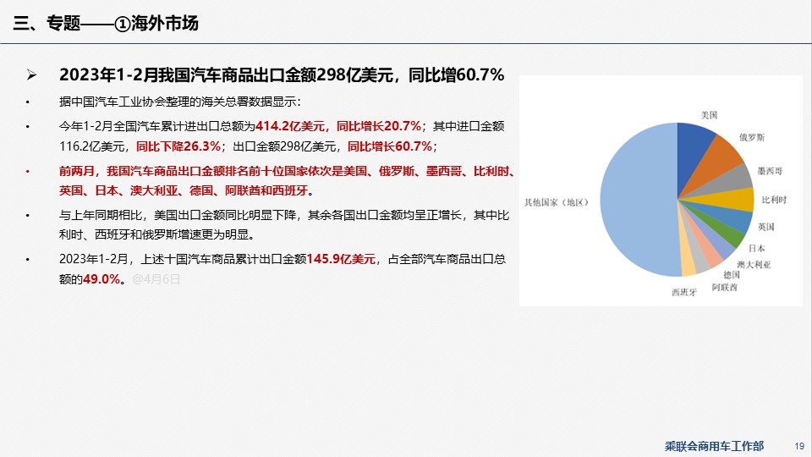Click the red text 145.9亿美元
The image size is (812, 457).
341,259
